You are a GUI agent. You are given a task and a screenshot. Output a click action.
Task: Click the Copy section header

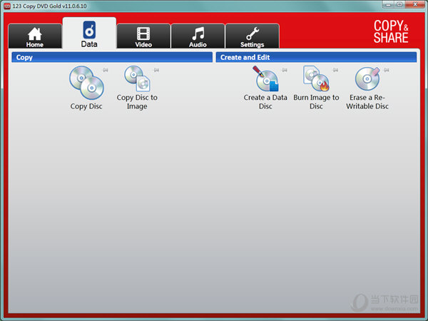[x=112, y=57]
